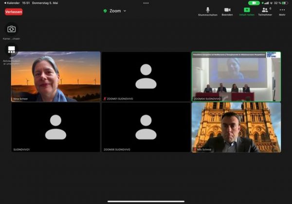Tap the green camera-in-use status pill
This screenshot has width=292, height=204.
point(254,3)
